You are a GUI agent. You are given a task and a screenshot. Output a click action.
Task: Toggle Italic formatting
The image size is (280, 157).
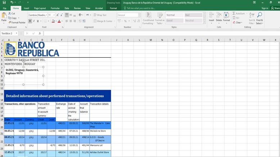point(34,21)
